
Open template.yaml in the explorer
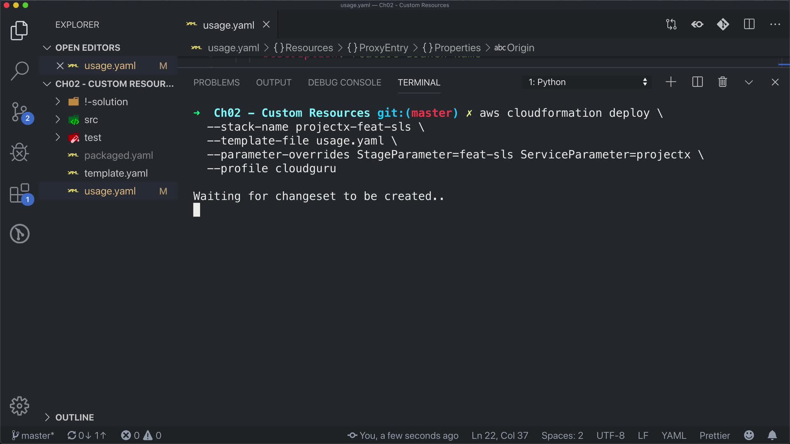(116, 173)
